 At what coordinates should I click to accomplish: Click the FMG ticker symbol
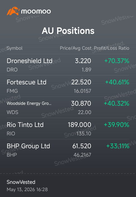pyautogui.click(x=12, y=91)
